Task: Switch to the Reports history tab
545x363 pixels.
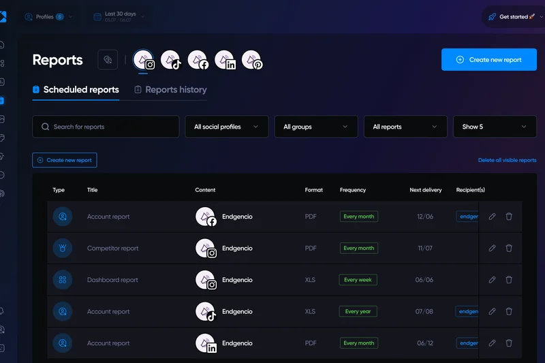Action: click(170, 90)
